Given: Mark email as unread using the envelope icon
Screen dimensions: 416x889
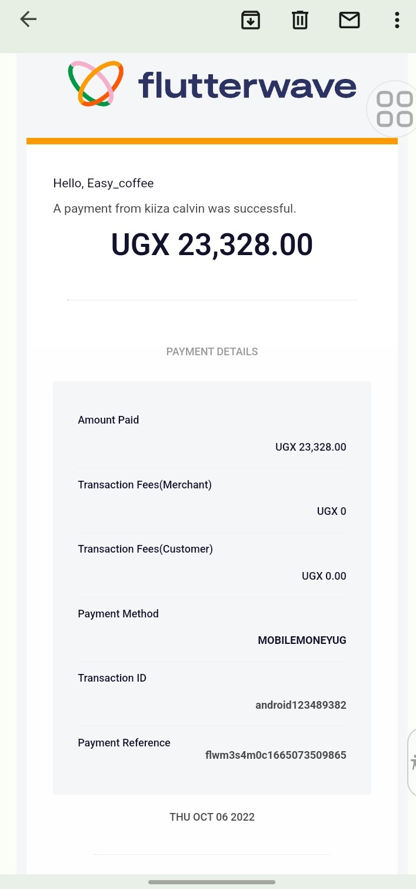Looking at the screenshot, I should point(350,20).
